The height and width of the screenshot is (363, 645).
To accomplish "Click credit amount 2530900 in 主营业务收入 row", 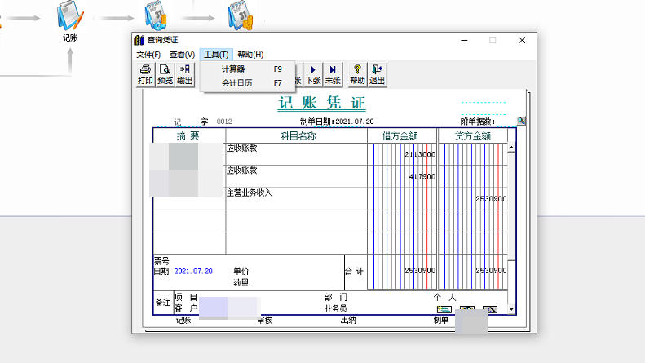I will click(x=491, y=199).
